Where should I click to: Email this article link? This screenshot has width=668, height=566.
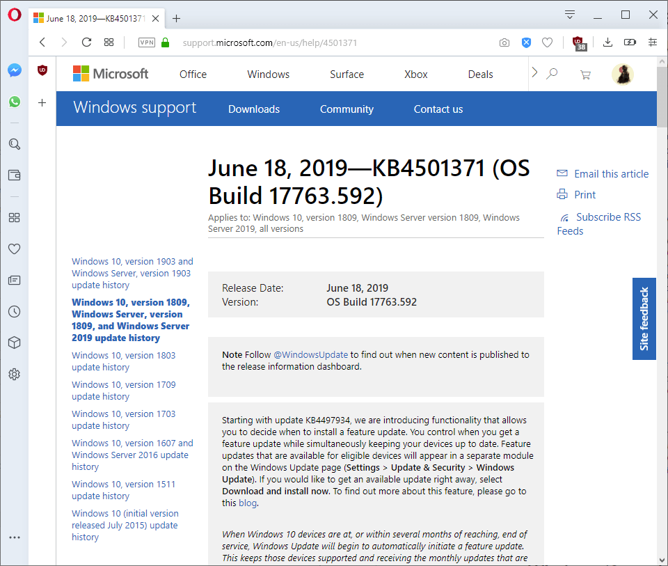tap(603, 174)
